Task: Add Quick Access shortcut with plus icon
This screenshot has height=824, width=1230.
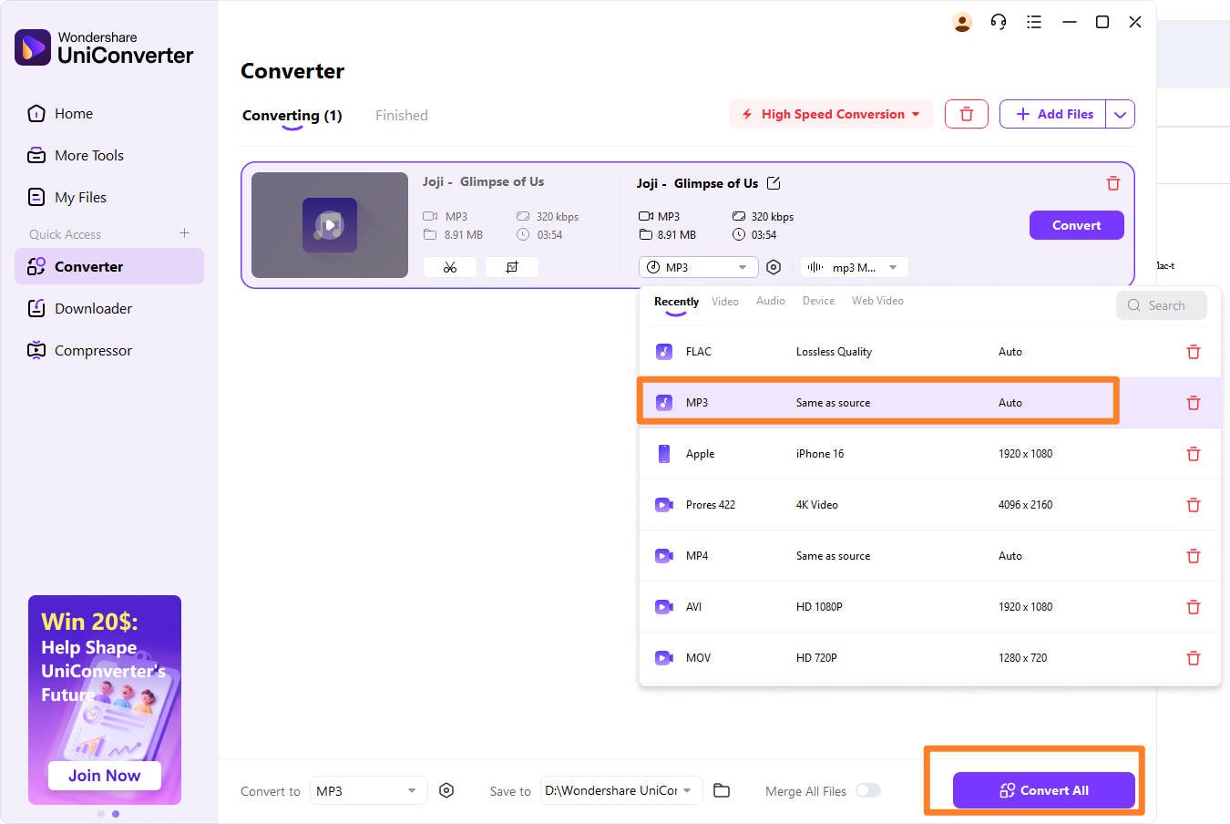Action: click(x=184, y=233)
